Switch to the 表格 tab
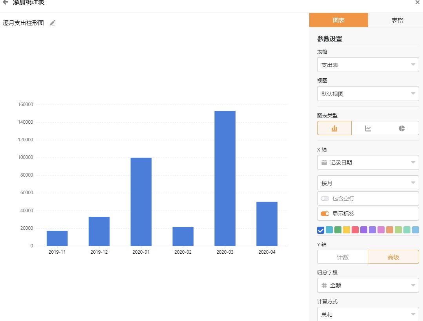This screenshot has width=423, height=321. 397,20
